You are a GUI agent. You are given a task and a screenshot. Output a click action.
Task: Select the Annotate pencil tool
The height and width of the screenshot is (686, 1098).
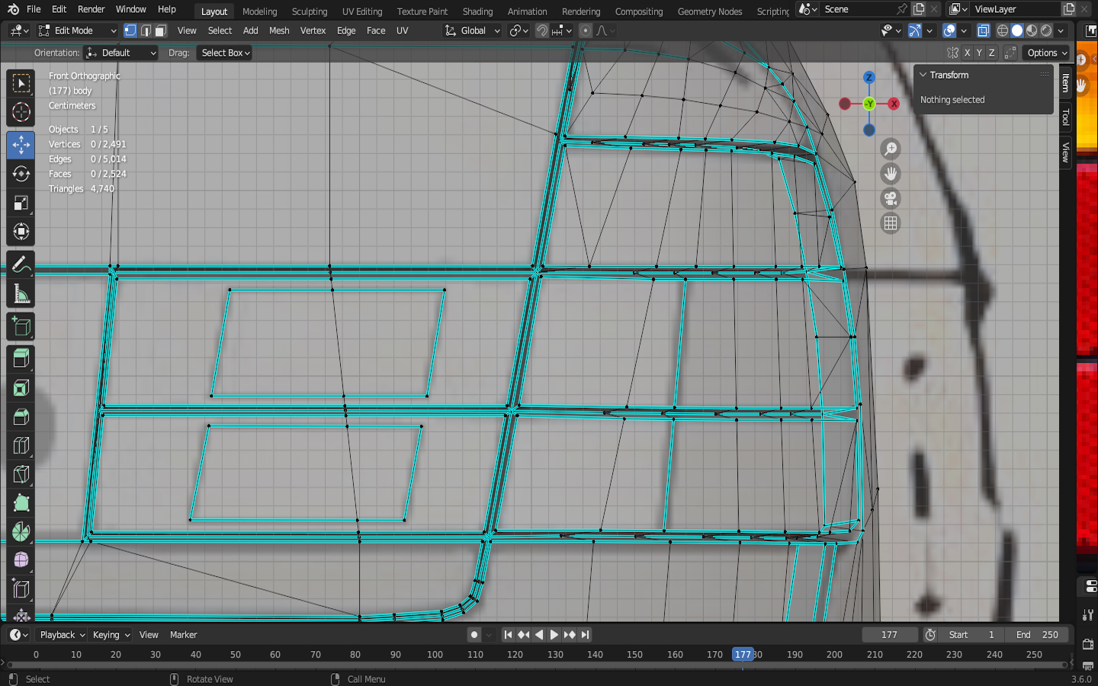click(x=21, y=264)
